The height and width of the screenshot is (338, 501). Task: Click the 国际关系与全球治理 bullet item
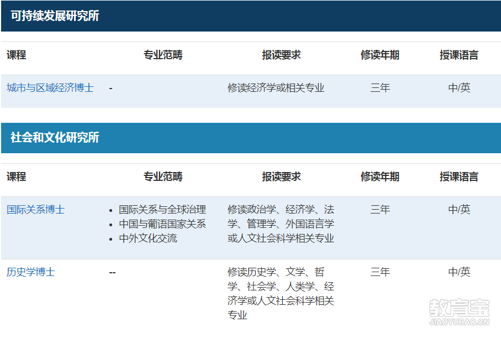point(162,209)
